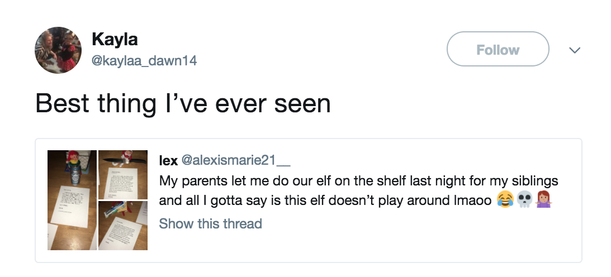This screenshot has height=277, width=611.
Task: Open the tweet options chevron menu
Action: click(x=575, y=50)
